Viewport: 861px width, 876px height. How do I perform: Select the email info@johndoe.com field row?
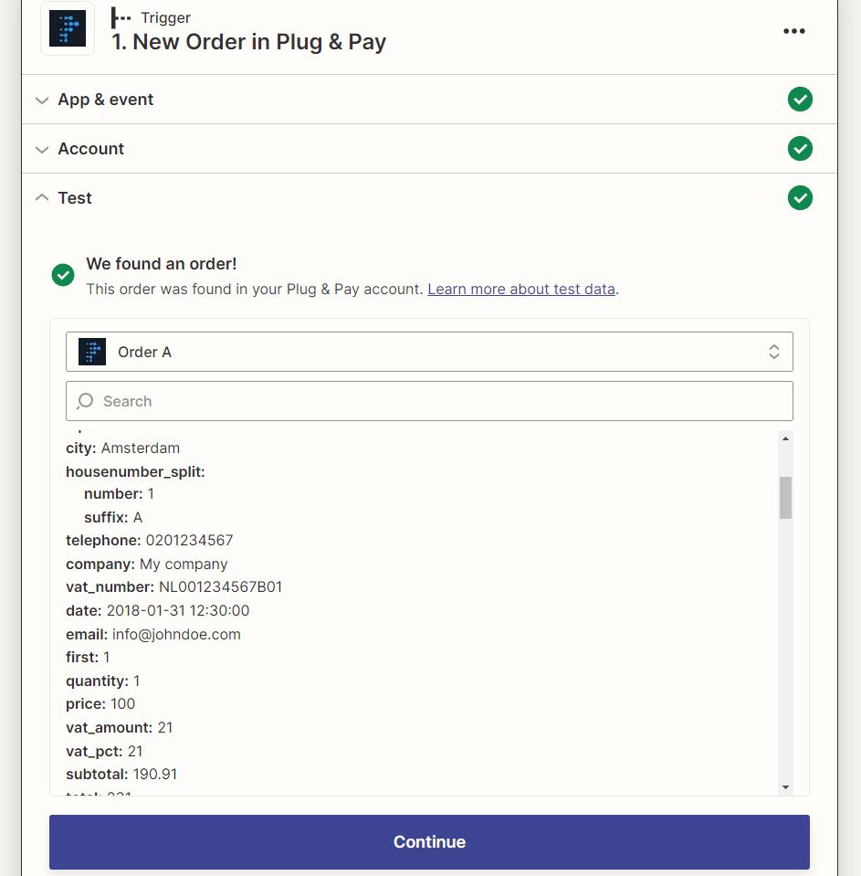[x=153, y=634]
